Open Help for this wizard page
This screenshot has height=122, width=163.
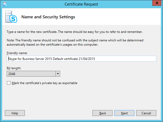pos(15,113)
